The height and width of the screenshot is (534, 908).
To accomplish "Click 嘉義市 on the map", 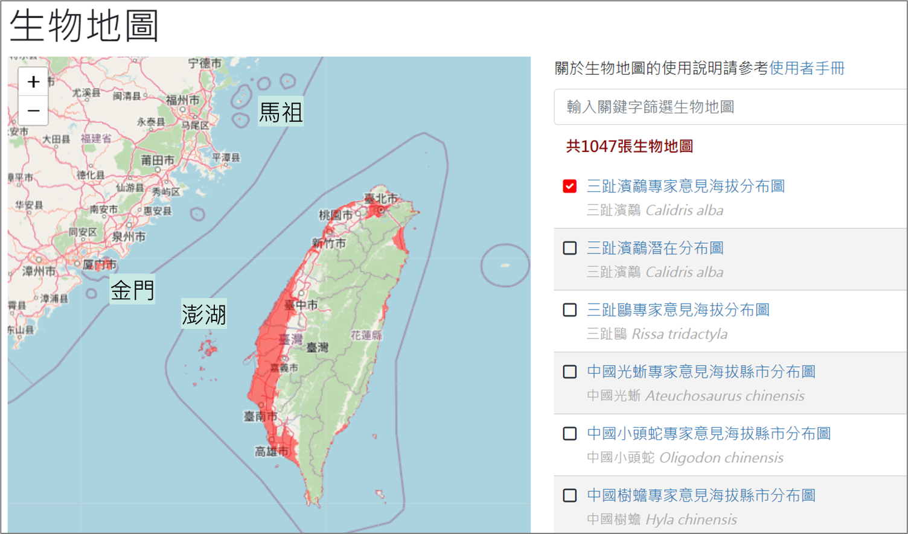I will click(x=284, y=367).
